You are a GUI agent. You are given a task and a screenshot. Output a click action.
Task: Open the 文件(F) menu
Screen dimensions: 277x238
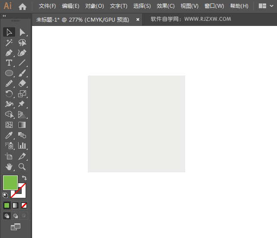(47, 6)
